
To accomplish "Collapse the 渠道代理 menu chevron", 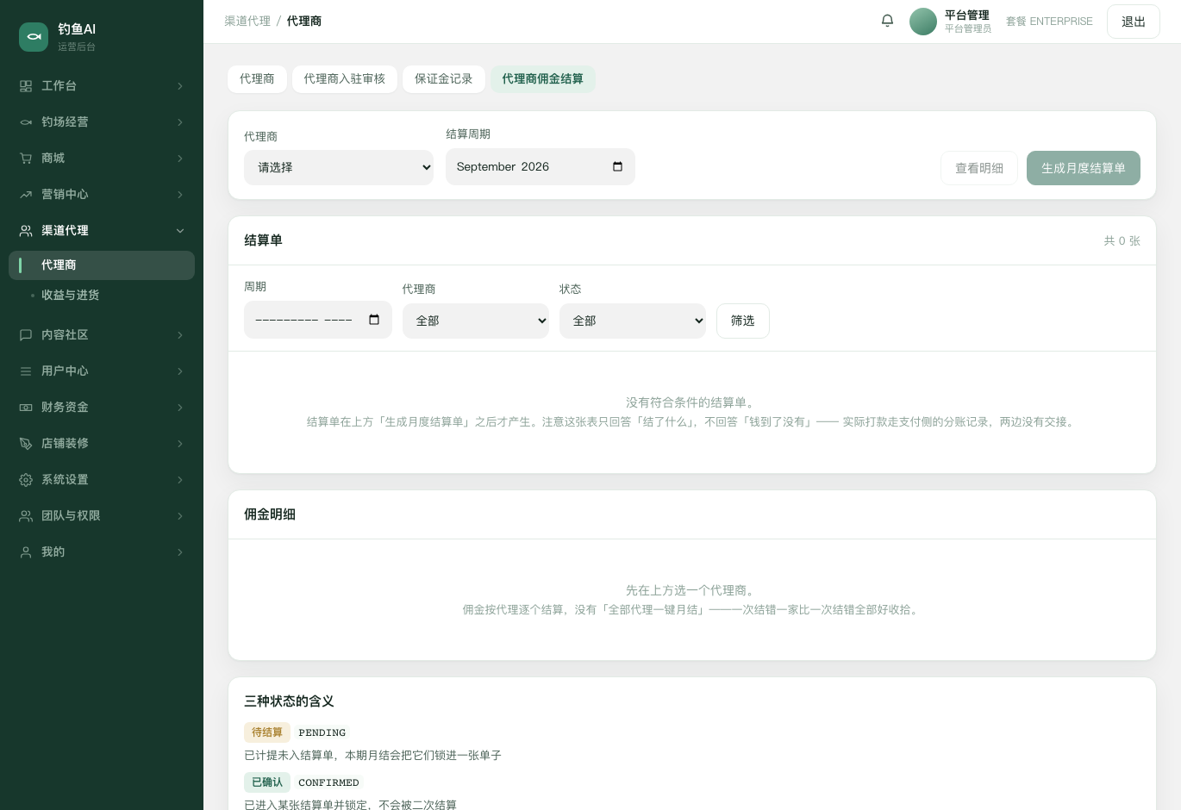I will click(x=180, y=231).
